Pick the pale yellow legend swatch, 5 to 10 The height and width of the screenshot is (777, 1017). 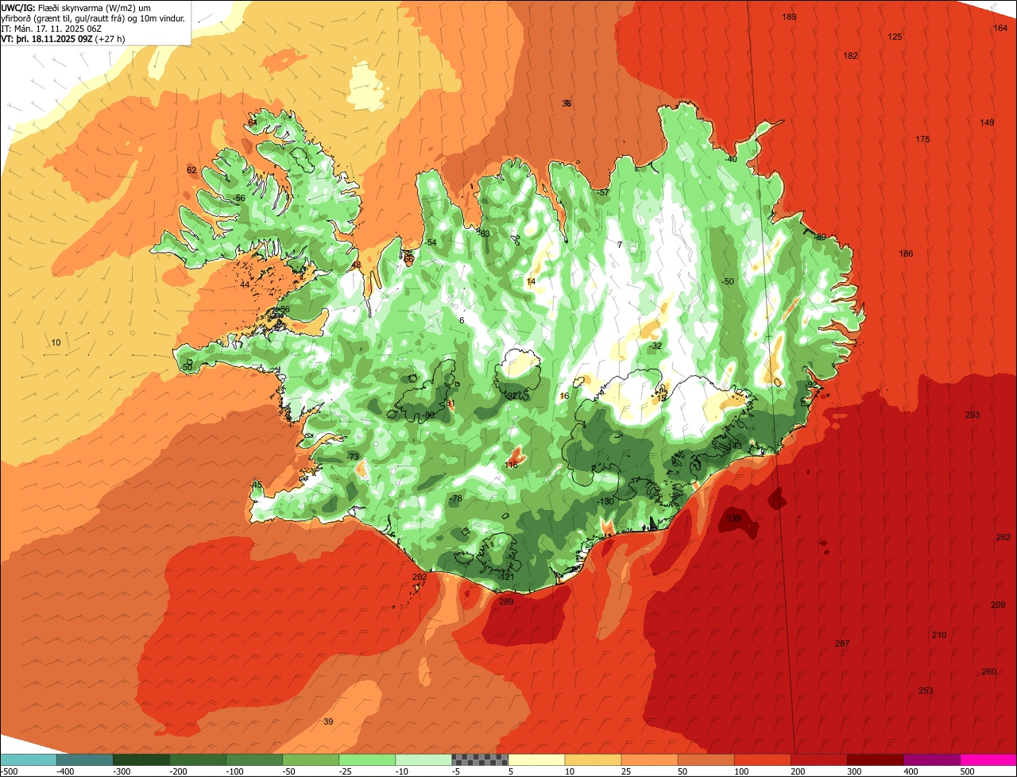536,760
